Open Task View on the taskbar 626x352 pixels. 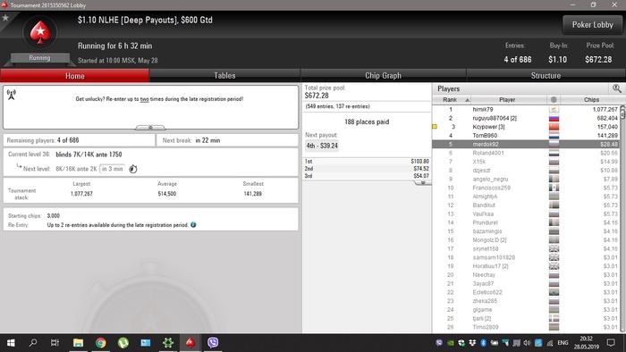(55, 343)
